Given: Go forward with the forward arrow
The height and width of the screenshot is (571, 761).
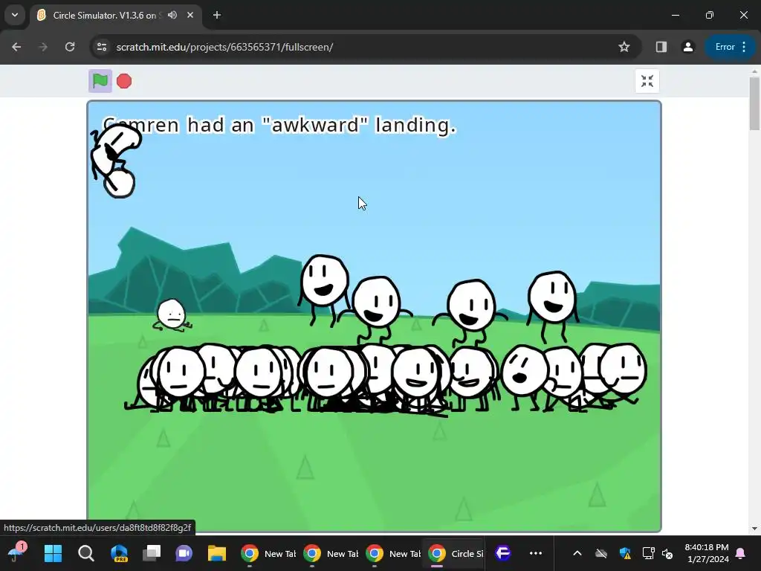Looking at the screenshot, I should click(43, 47).
